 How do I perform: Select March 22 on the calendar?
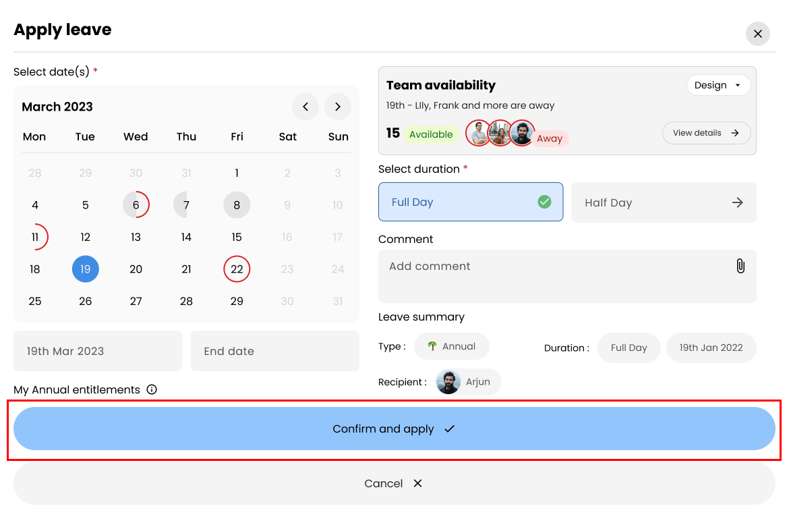pyautogui.click(x=237, y=269)
